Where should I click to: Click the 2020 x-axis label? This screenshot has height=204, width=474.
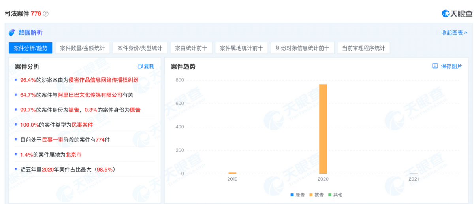click(x=323, y=179)
